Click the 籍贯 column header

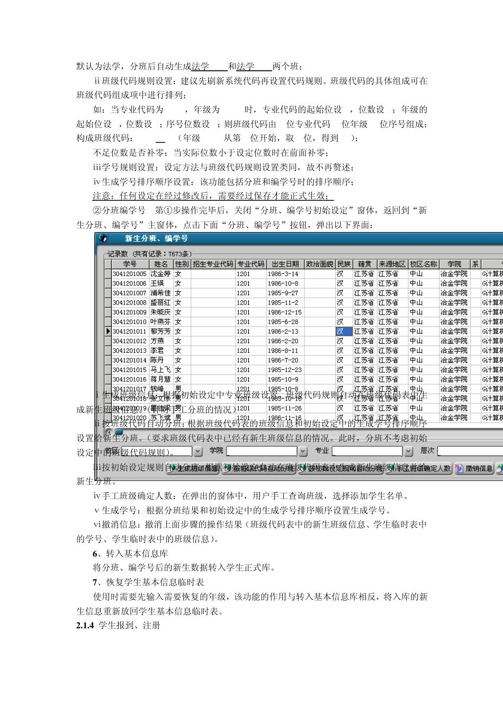364,264
